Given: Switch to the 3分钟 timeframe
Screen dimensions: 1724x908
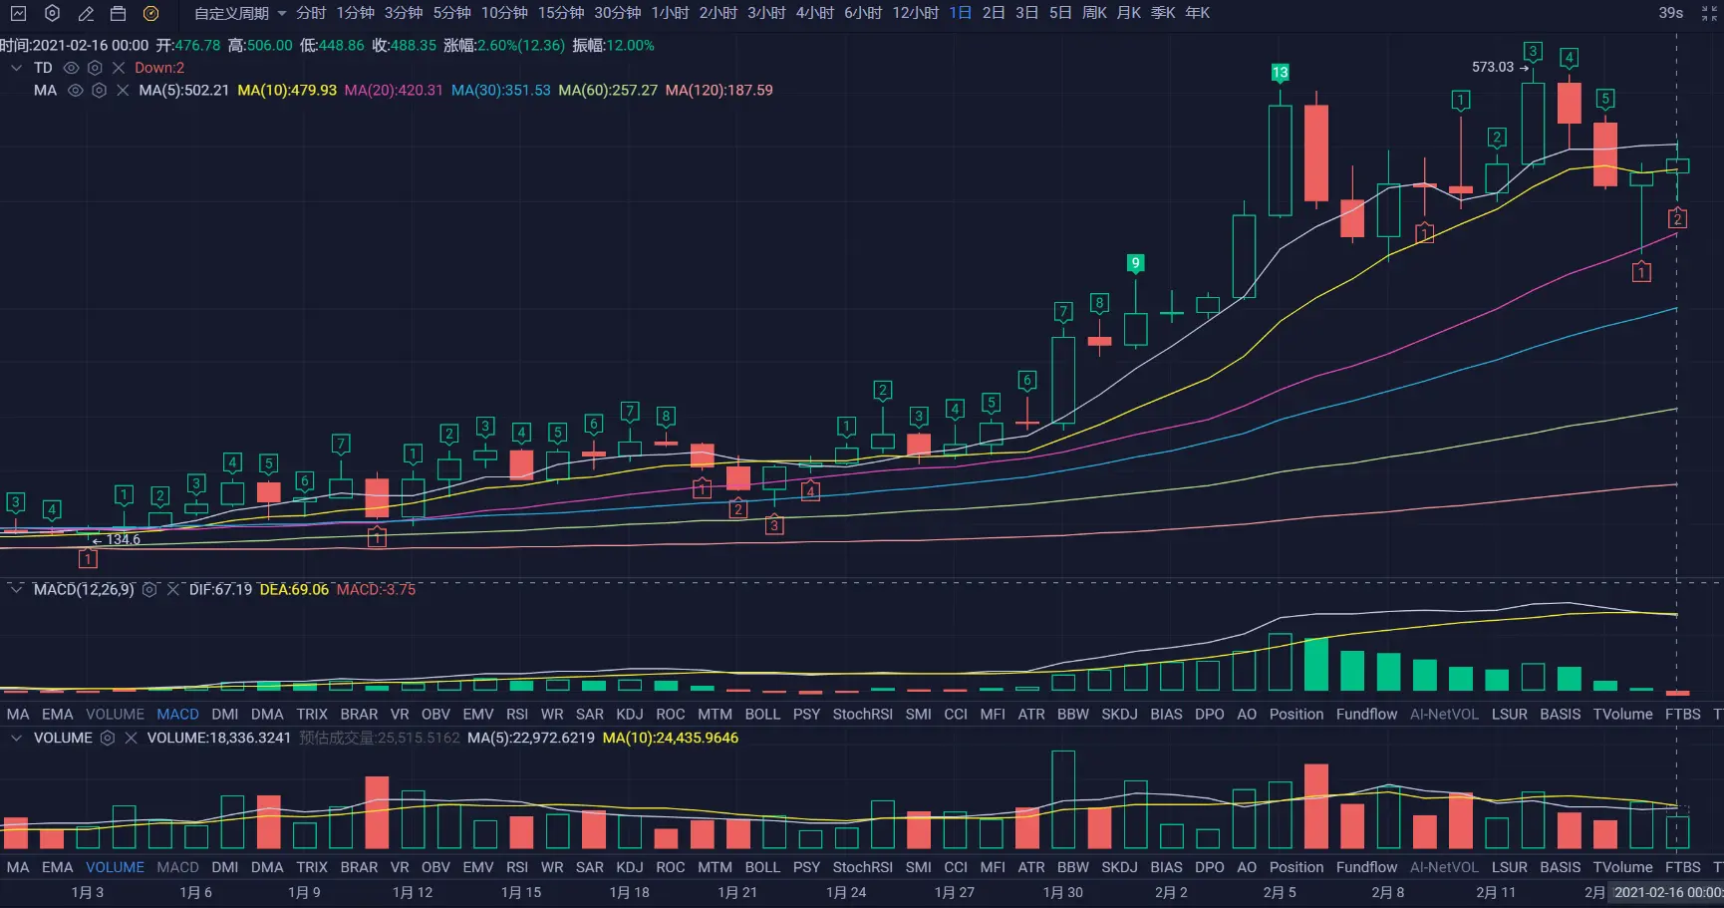Looking at the screenshot, I should pos(404,13).
